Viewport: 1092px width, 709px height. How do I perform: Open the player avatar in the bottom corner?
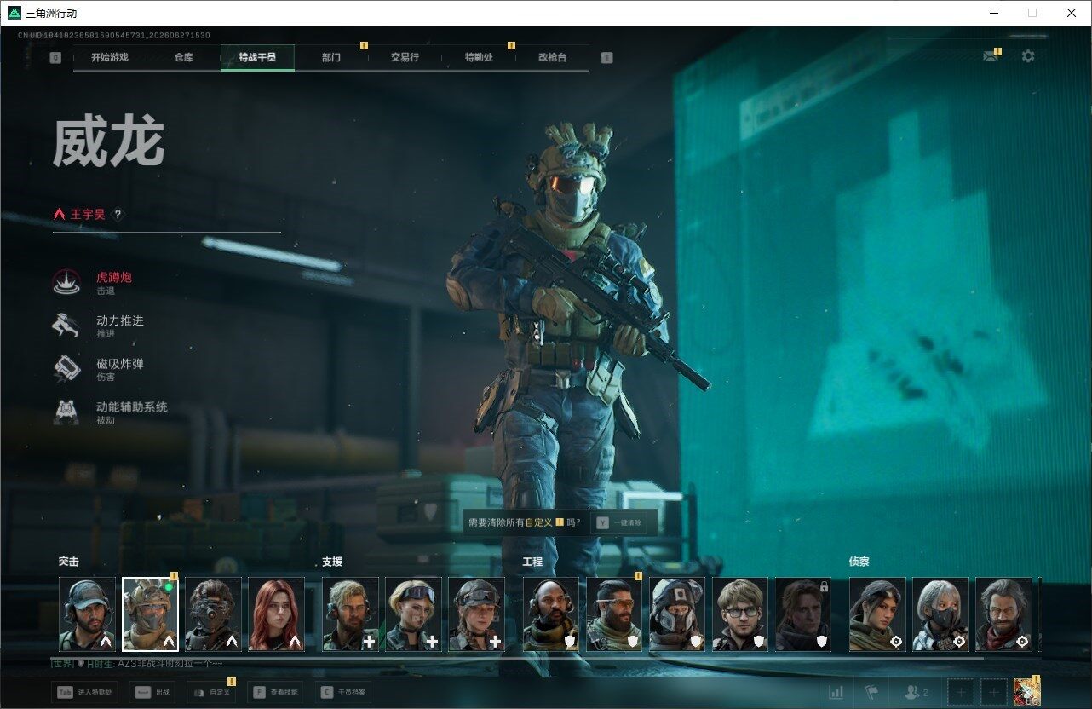coord(1027,693)
